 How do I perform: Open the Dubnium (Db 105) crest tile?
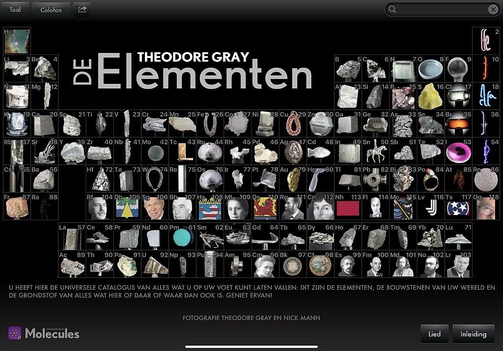tap(127, 206)
